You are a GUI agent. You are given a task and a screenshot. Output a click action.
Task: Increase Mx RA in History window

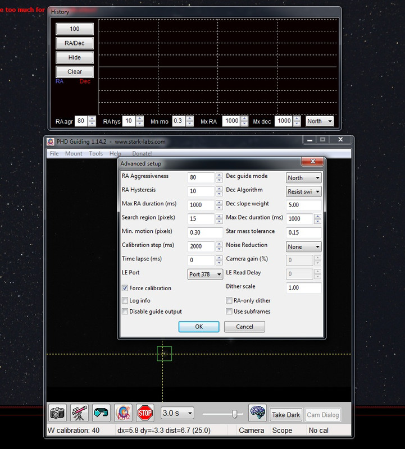coord(244,118)
